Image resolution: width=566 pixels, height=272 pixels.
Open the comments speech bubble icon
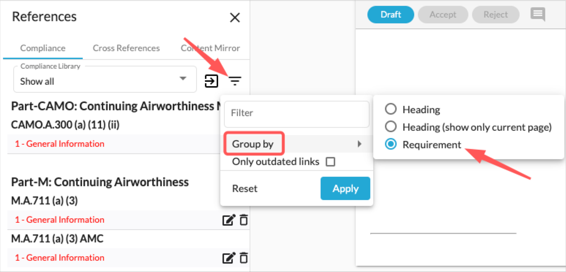point(538,15)
